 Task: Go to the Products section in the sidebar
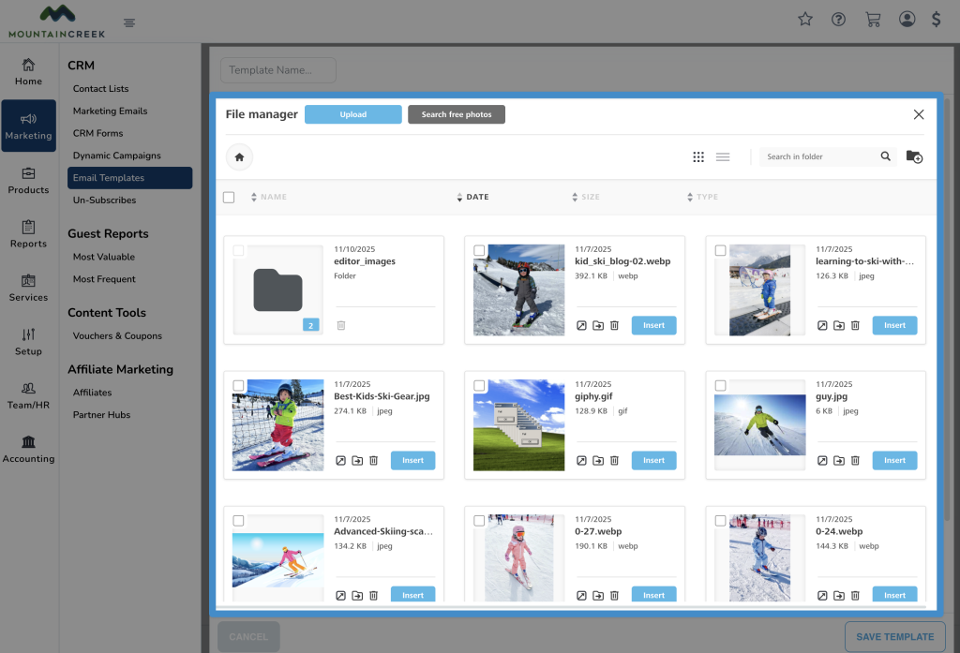[x=28, y=180]
